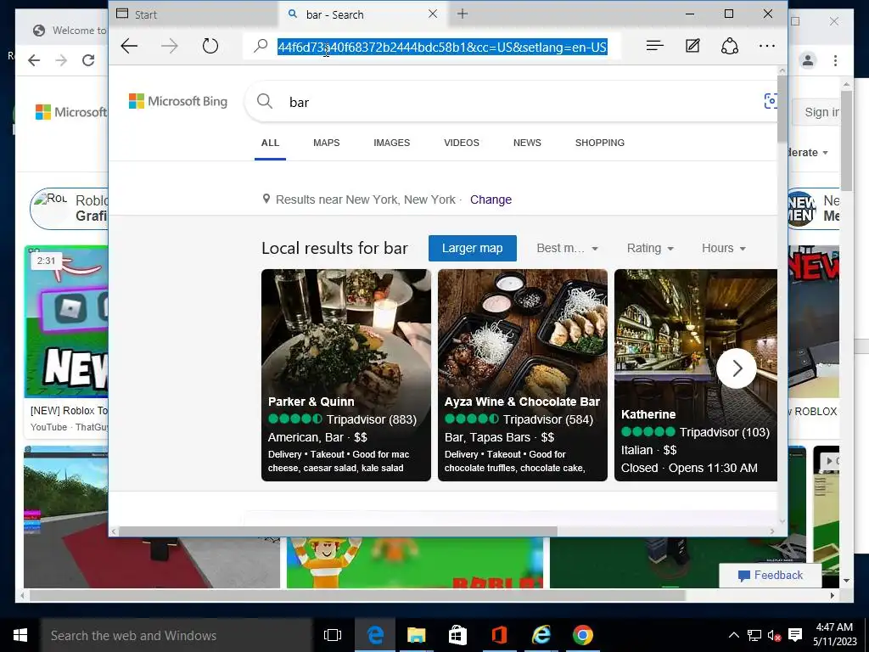This screenshot has height=652, width=869.
Task: Switch to the NEWS tab
Action: (527, 143)
